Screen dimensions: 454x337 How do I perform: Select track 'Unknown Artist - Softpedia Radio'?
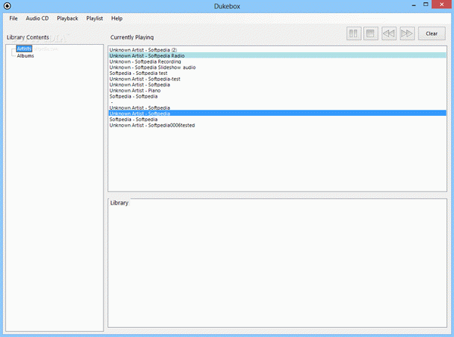pyautogui.click(x=278, y=55)
